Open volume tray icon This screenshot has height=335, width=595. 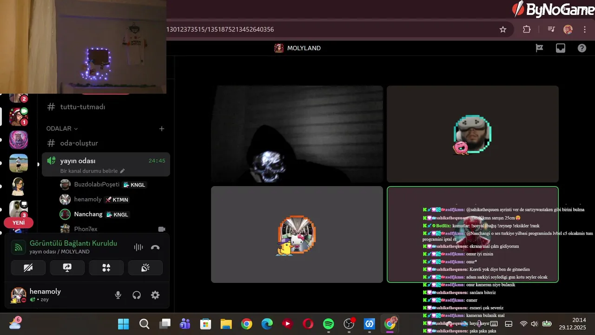[x=534, y=324]
